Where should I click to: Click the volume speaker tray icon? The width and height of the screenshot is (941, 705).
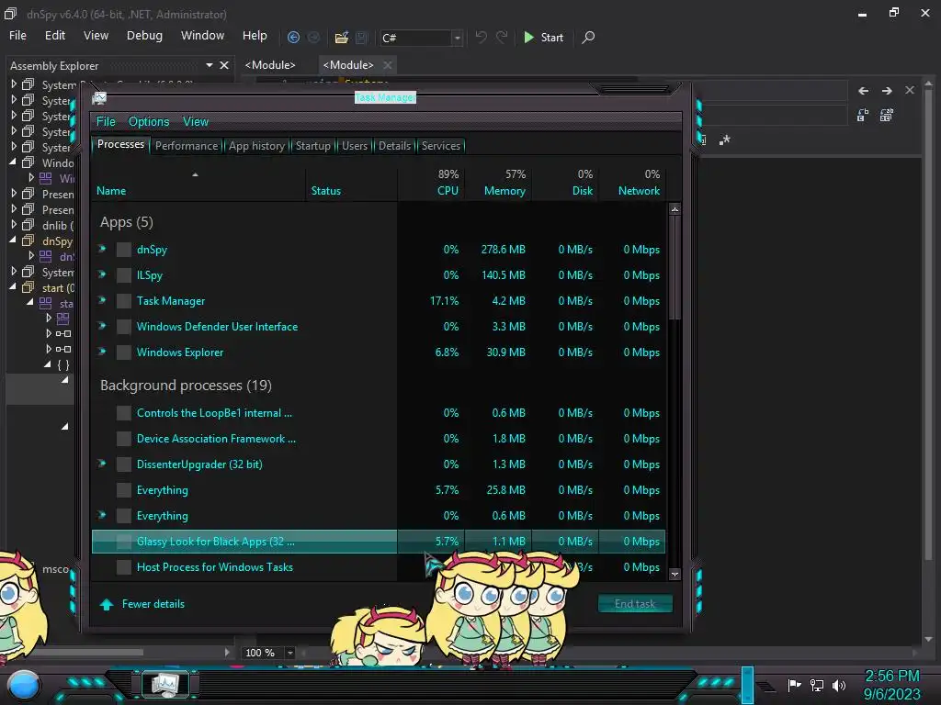click(839, 685)
